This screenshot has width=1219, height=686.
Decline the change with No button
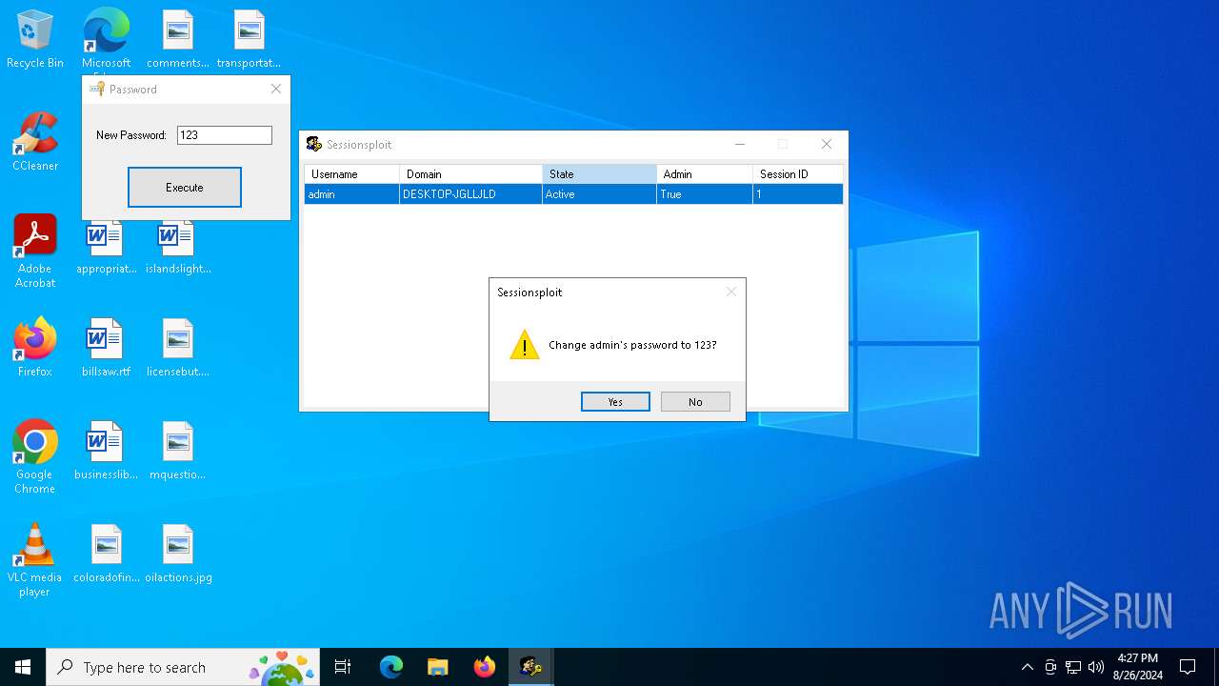click(x=695, y=402)
